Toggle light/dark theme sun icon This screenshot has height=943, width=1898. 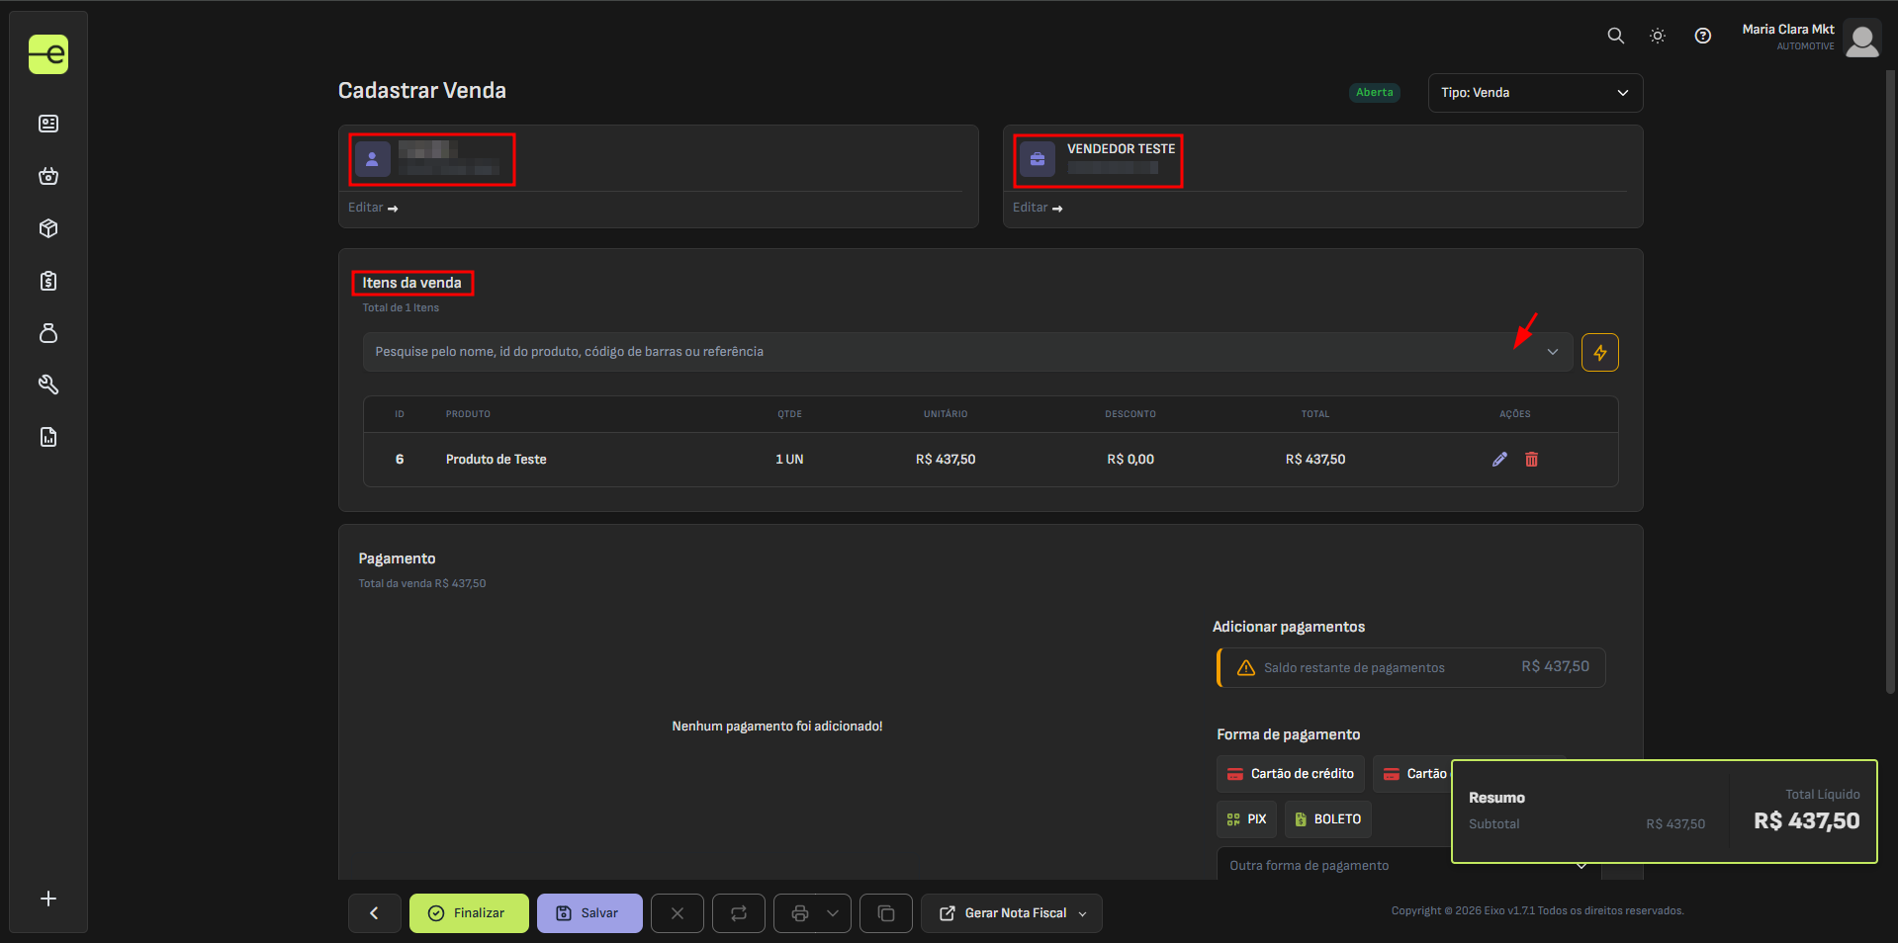tap(1658, 36)
